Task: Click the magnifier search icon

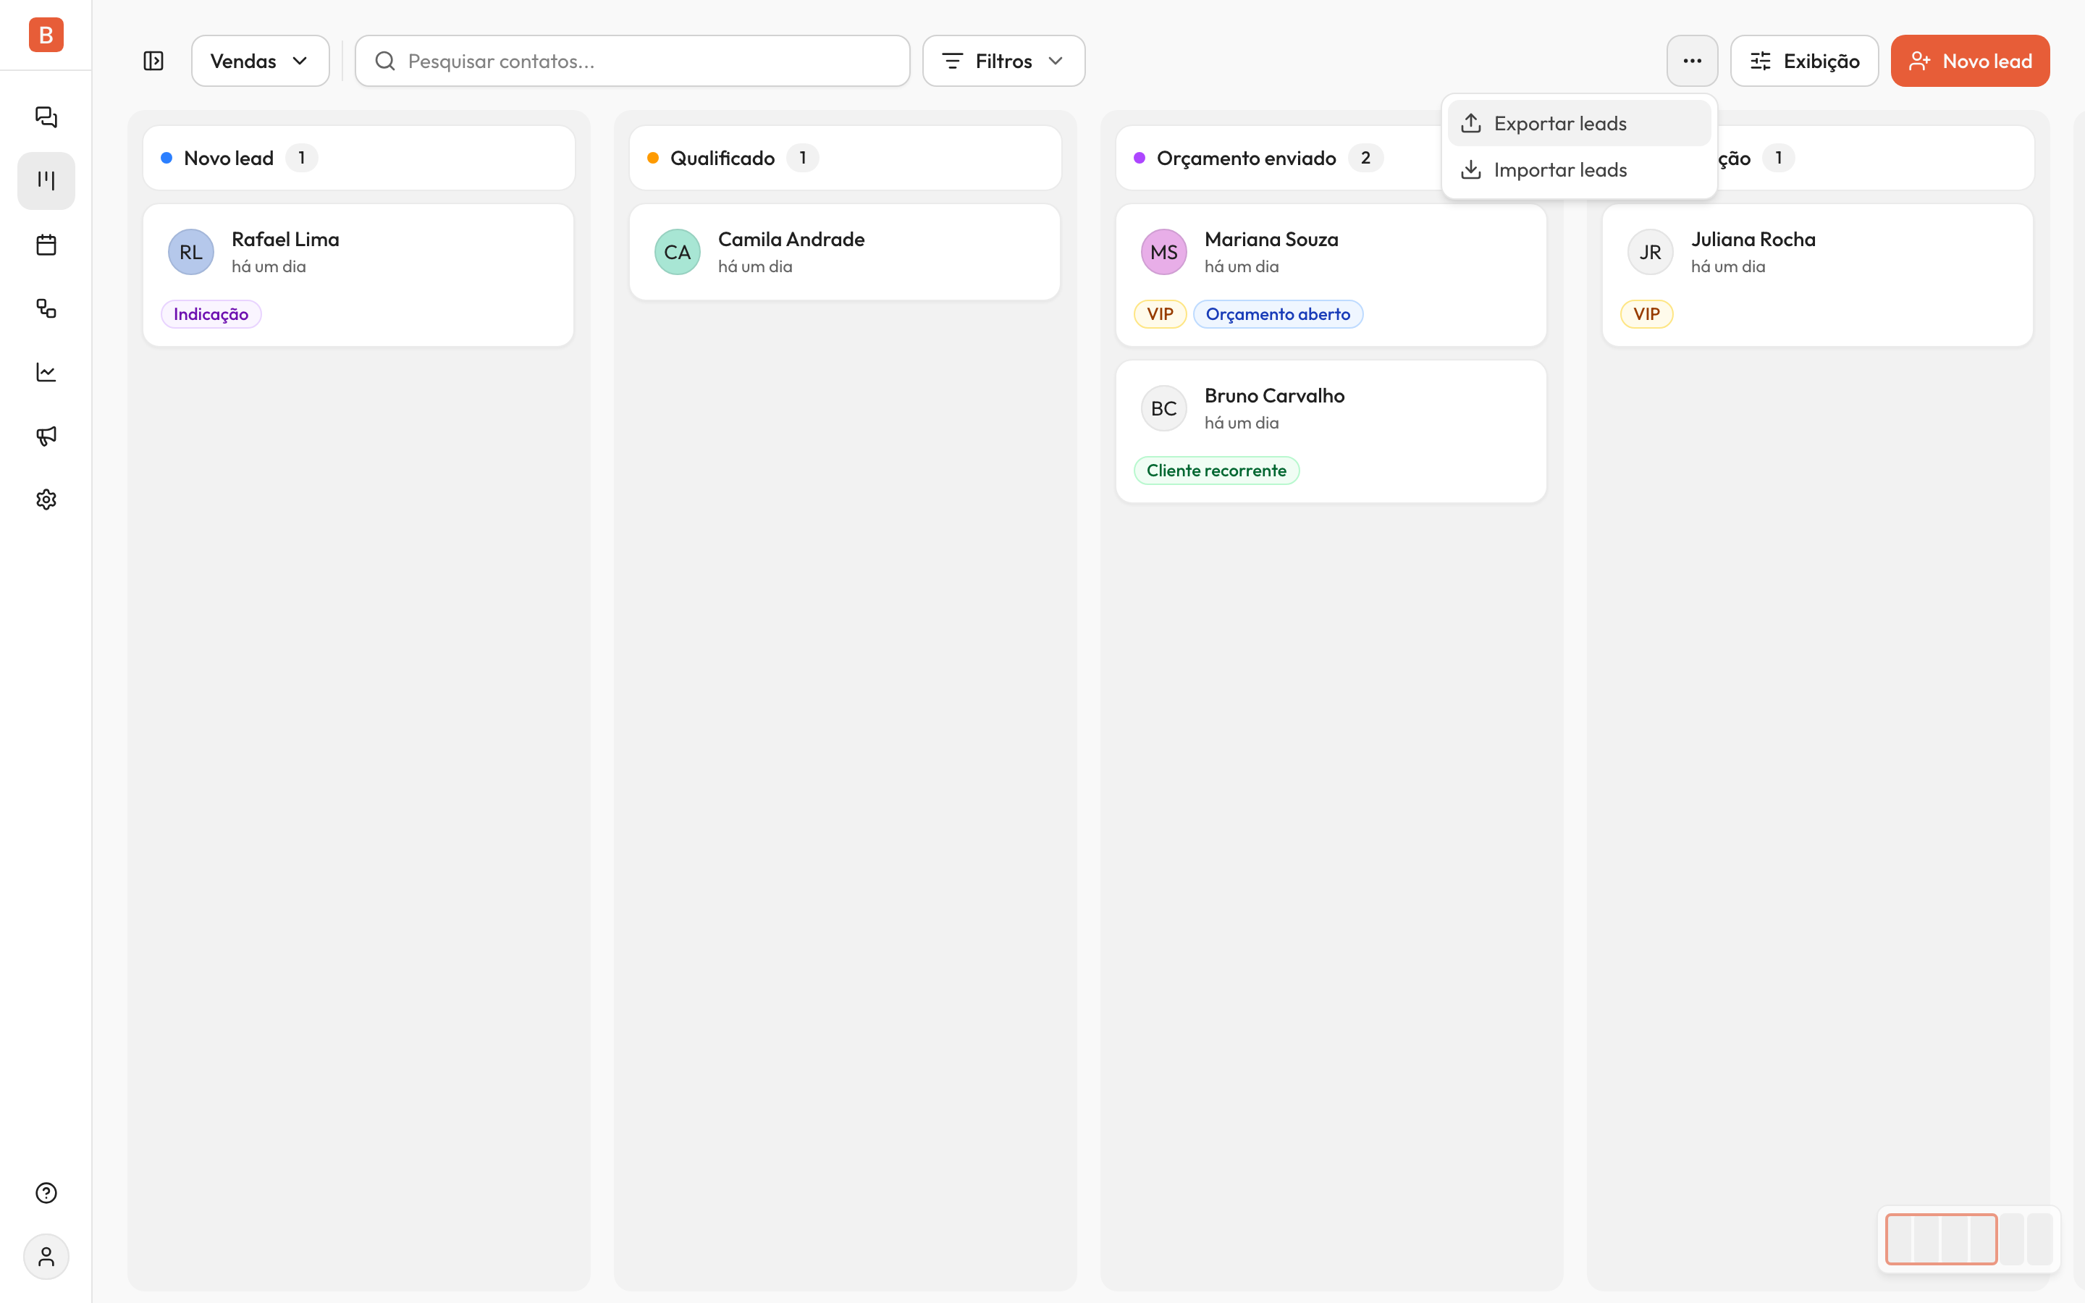Action: [385, 62]
